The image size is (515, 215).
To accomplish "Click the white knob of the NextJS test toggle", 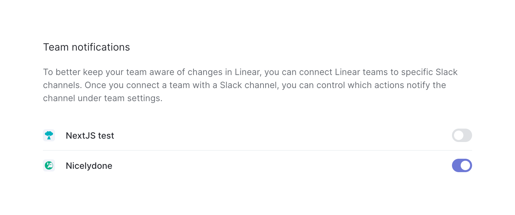I will [458, 135].
